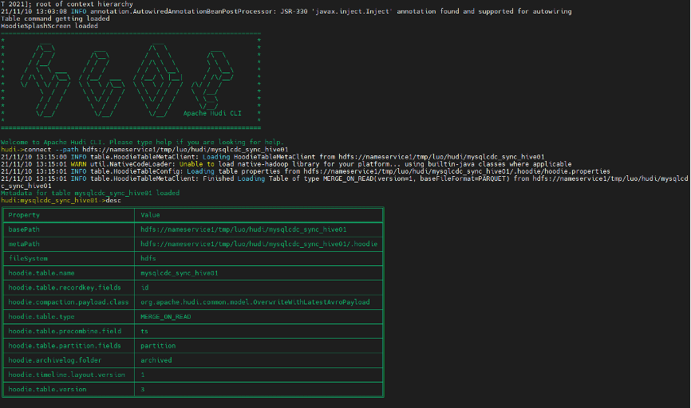Click the 'Property' table header cell
Viewport: 691px width, 408px height.
click(x=69, y=215)
